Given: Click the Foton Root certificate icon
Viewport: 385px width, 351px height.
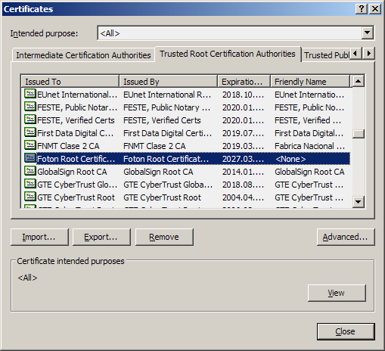Looking at the screenshot, I should [x=30, y=158].
